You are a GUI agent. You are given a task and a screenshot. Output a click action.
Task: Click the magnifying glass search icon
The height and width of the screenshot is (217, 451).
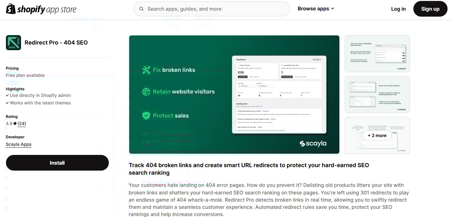(141, 9)
